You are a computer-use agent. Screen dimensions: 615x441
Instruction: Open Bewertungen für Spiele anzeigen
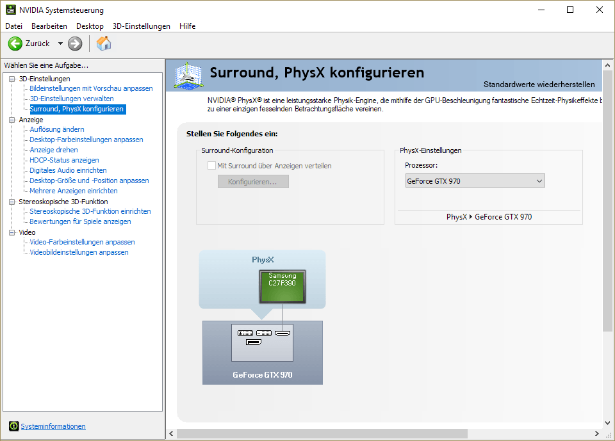click(x=81, y=221)
